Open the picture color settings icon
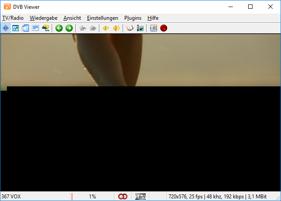This screenshot has height=201, width=281. click(x=140, y=28)
